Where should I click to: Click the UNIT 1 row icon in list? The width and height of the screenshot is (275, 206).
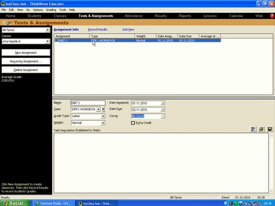[56, 40]
